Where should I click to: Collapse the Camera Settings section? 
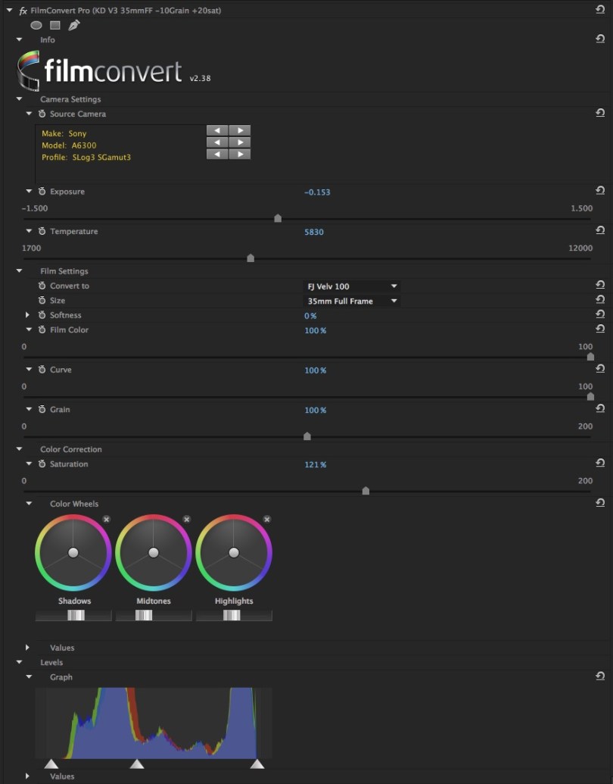tap(19, 99)
